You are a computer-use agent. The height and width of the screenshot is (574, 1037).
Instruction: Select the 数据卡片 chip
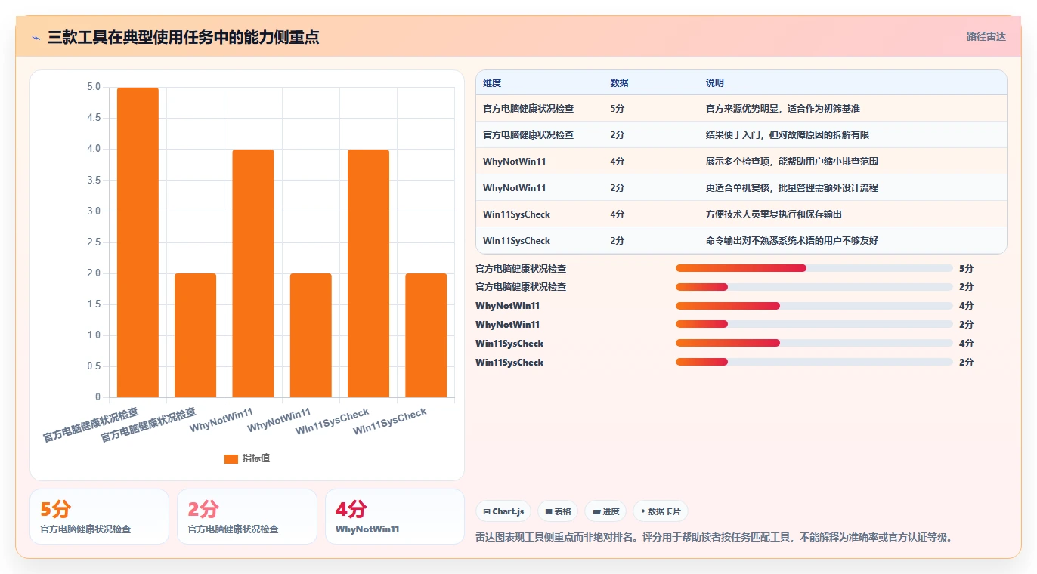(x=661, y=511)
